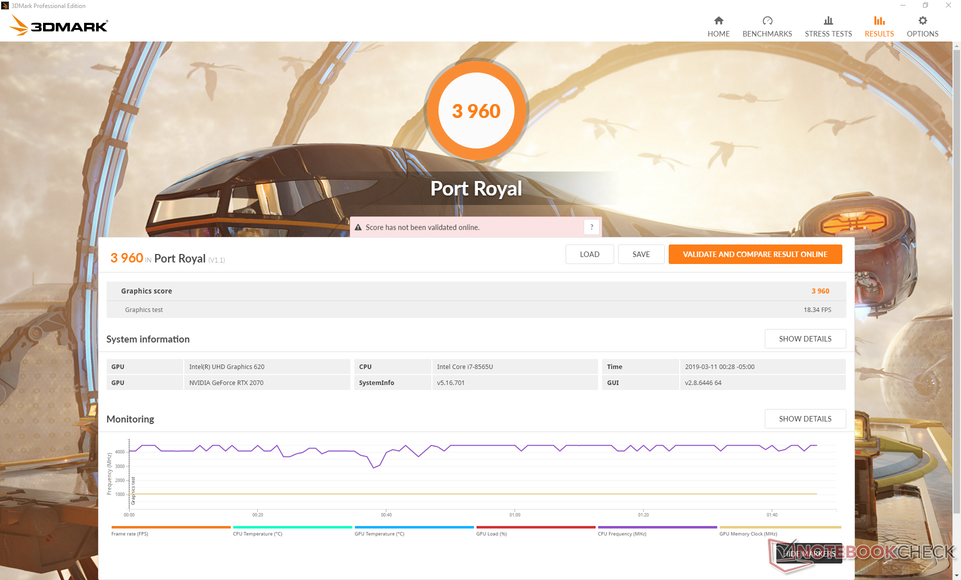Toggle GPU Load (%) graph legend
Image resolution: width=961 pixels, height=580 pixels.
(x=491, y=533)
